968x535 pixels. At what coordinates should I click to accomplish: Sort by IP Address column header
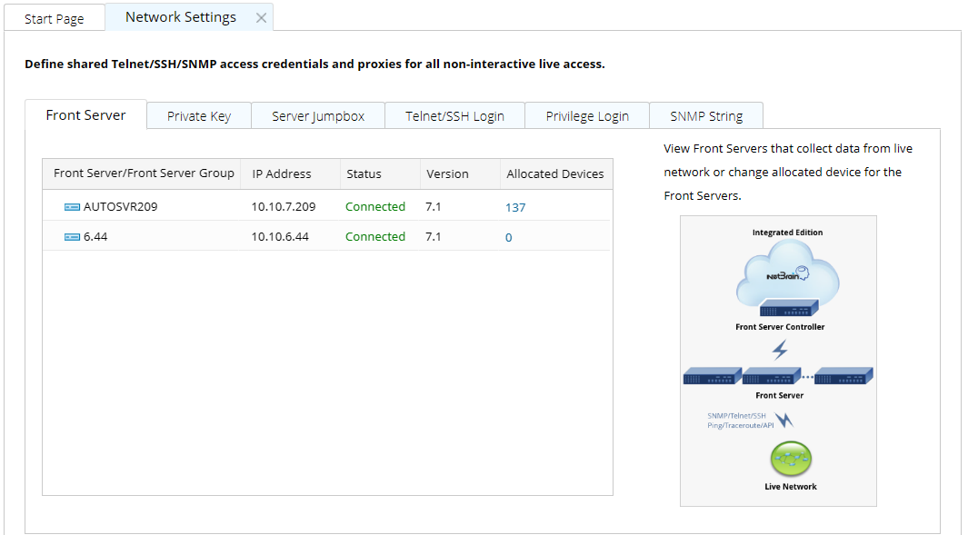282,173
